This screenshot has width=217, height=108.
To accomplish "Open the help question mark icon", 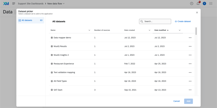I will pyautogui.click(x=192, y=4).
